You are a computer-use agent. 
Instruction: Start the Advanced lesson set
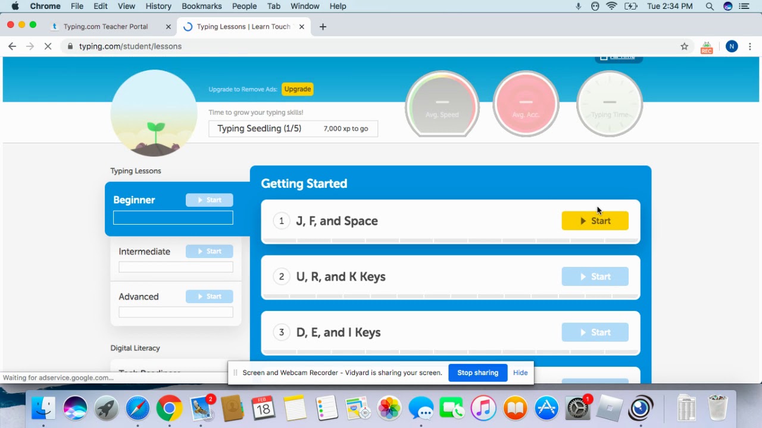coord(209,296)
